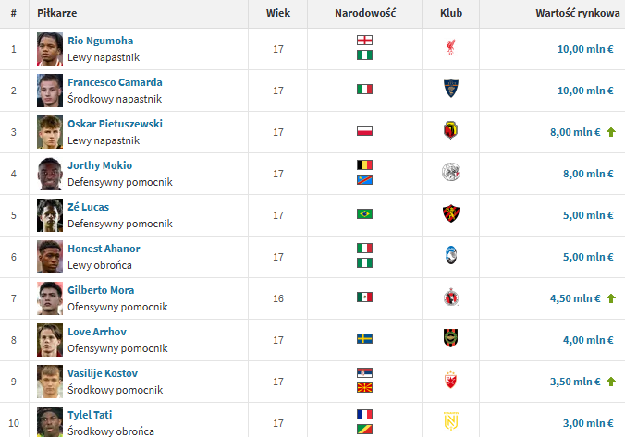Screen dimensions: 625x437
Task: Sort by Narodowość column header
Action: pos(364,14)
